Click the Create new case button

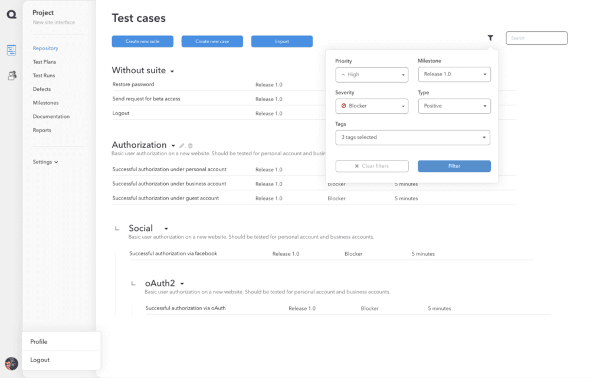pyautogui.click(x=212, y=41)
